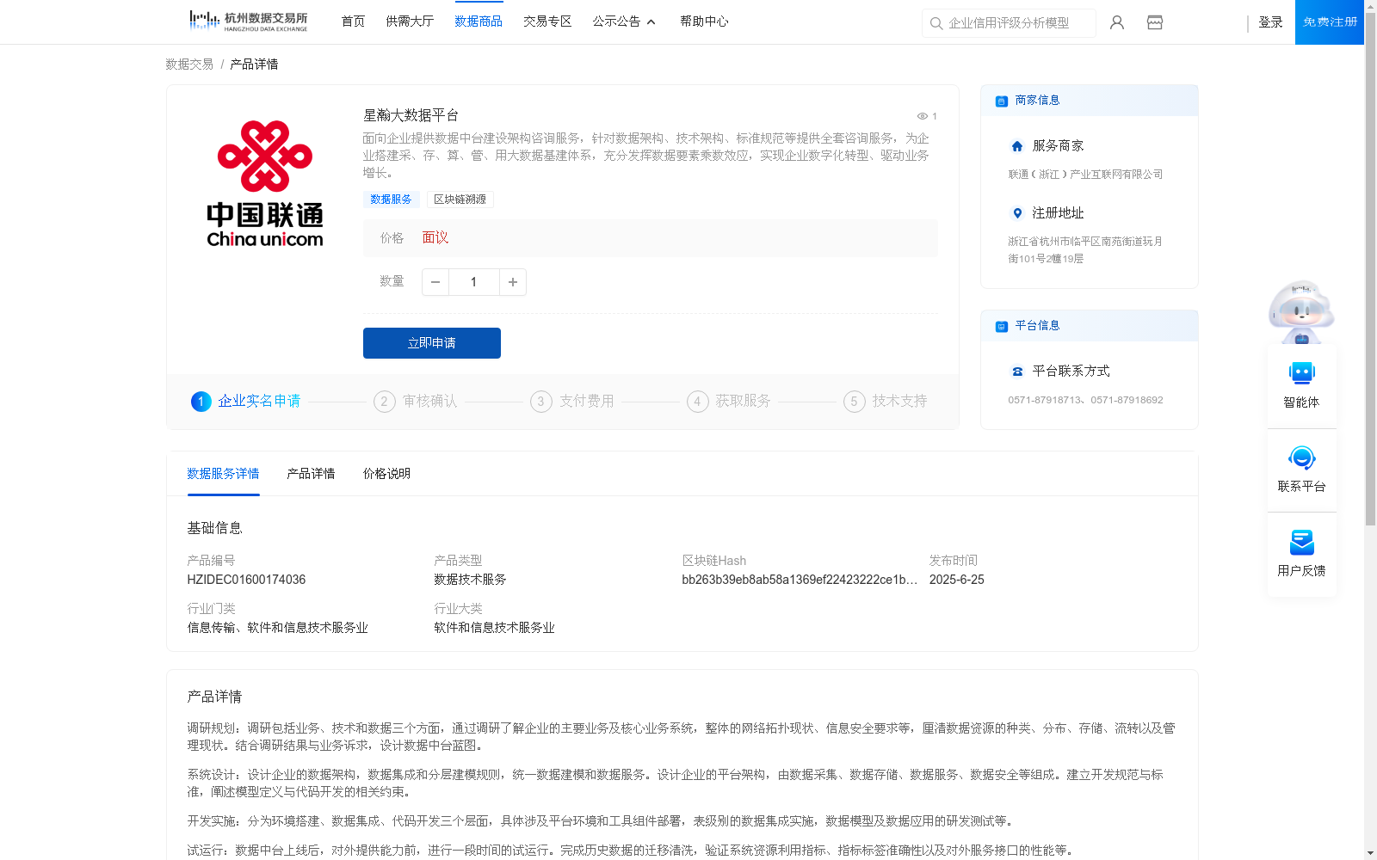The image size is (1377, 860).
Task: Open the store icon in header
Action: (1155, 22)
